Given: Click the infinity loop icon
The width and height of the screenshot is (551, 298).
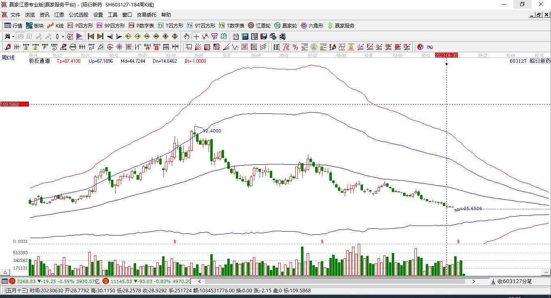Looking at the screenshot, I should (430, 47).
